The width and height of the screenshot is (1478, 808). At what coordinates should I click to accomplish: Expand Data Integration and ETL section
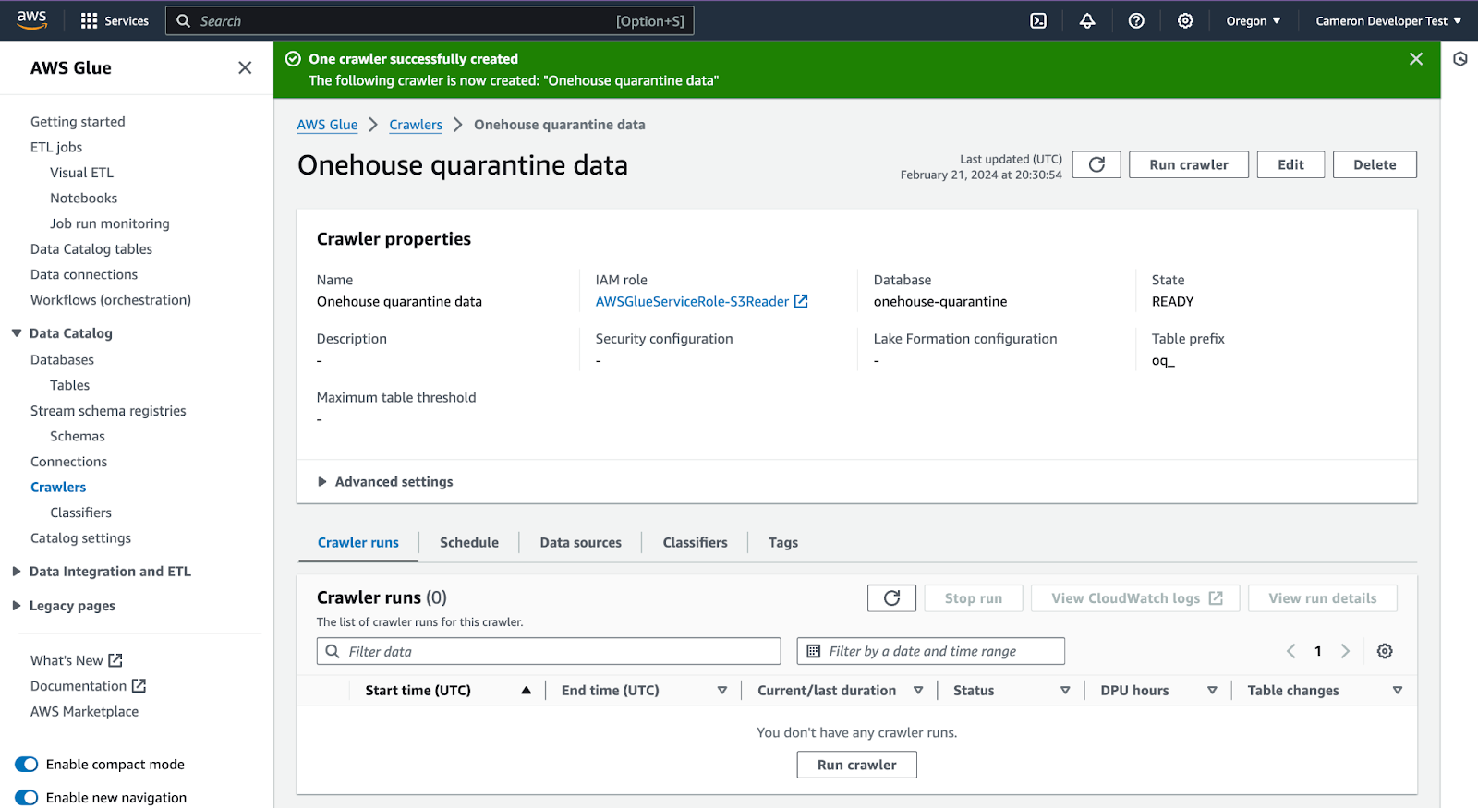(17, 572)
